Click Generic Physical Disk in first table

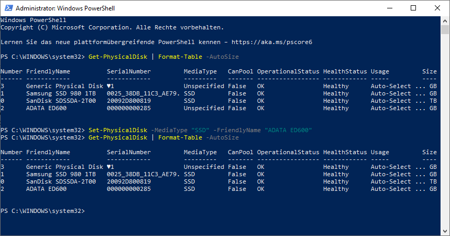(x=64, y=86)
